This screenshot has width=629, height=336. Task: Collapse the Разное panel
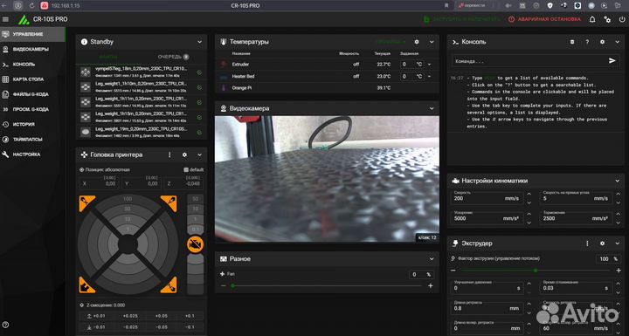[432, 259]
